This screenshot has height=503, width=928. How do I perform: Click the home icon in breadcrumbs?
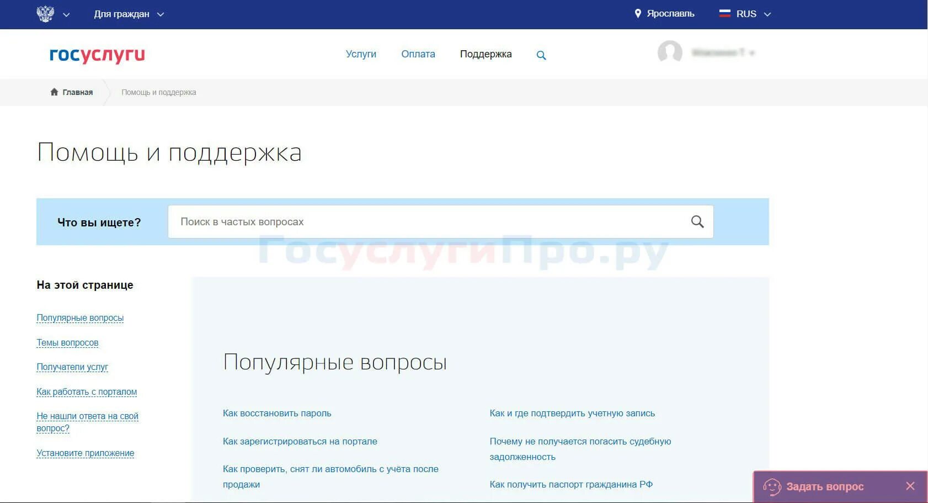(x=54, y=92)
